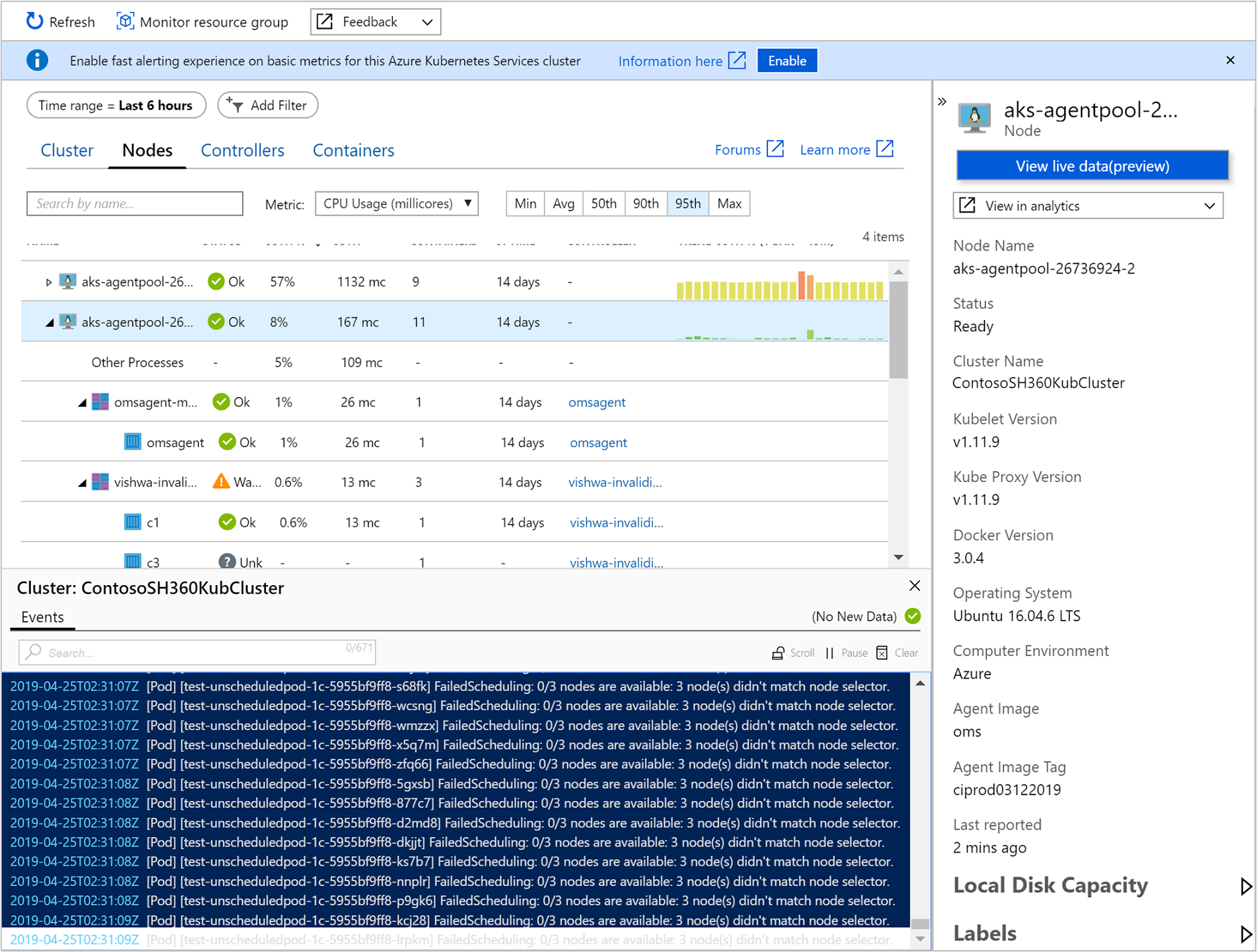Expand the Local Disk Capacity section

coord(1245,886)
